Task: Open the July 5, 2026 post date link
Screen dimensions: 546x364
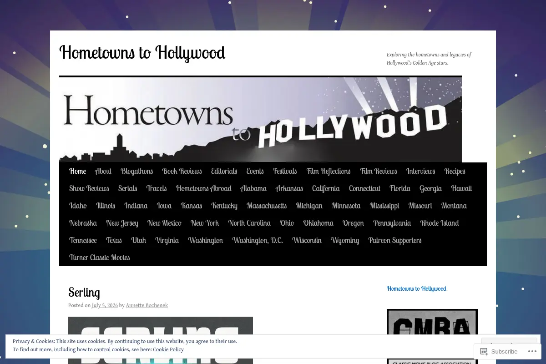Action: pyautogui.click(x=105, y=306)
